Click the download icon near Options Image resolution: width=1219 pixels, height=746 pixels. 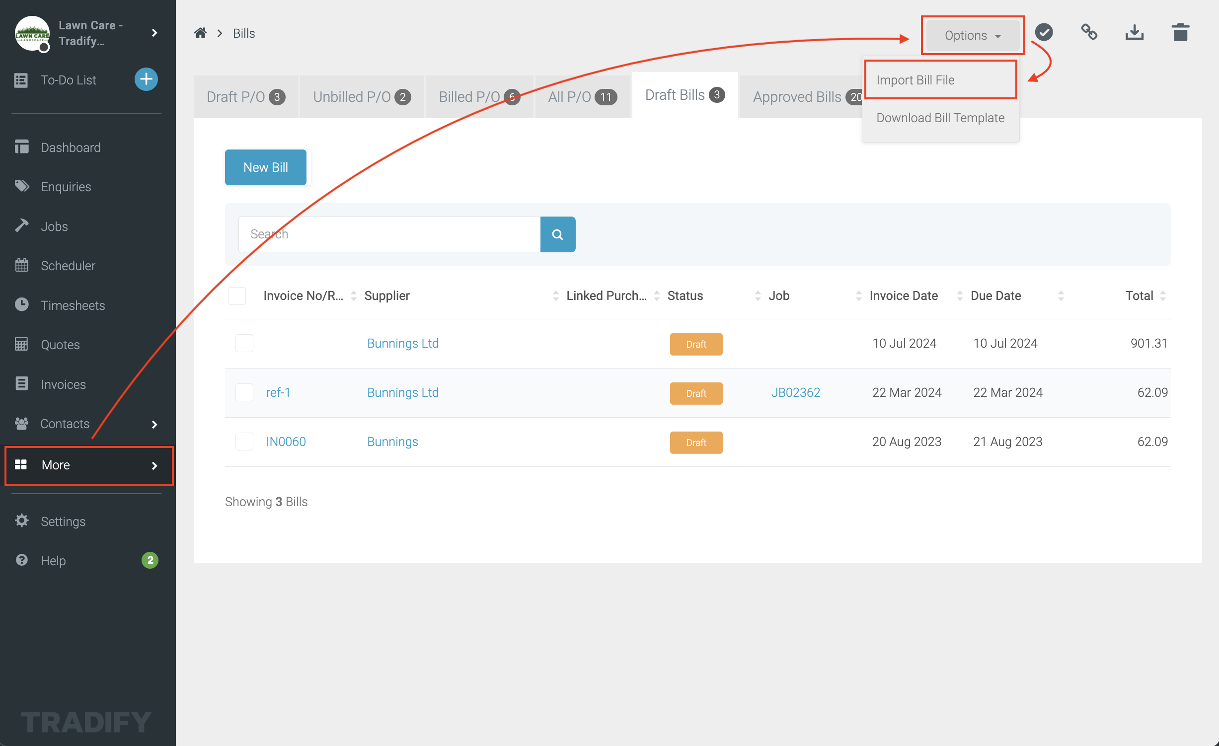[1135, 32]
